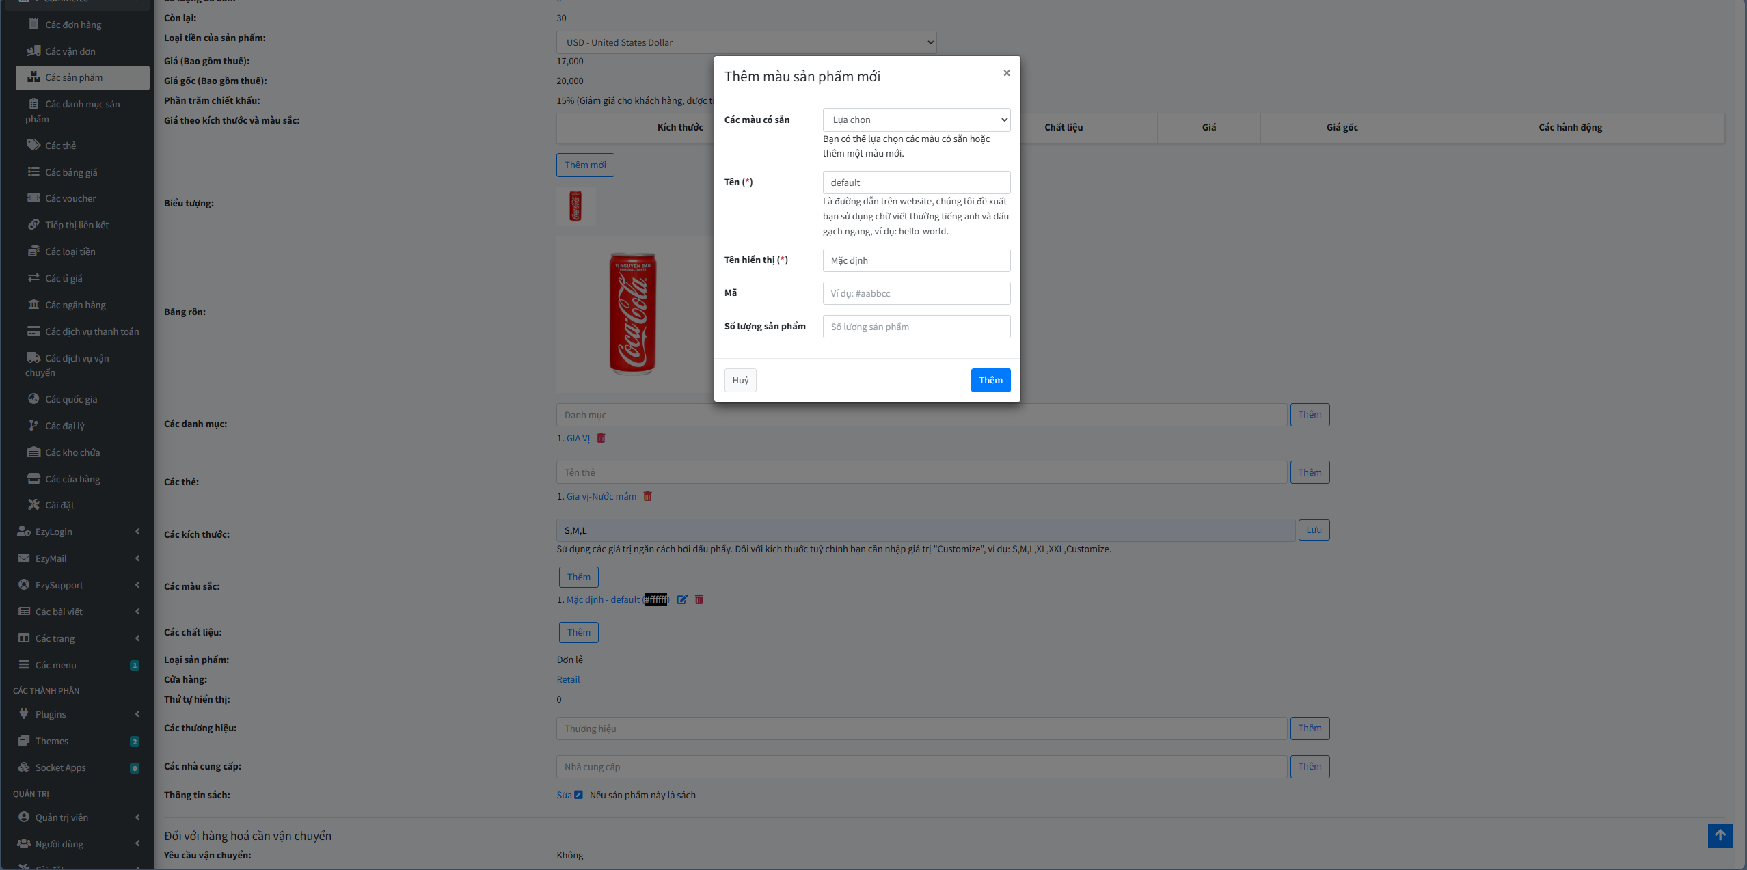The width and height of the screenshot is (1747, 870).
Task: Click the edit icon beside default color
Action: coord(681,599)
